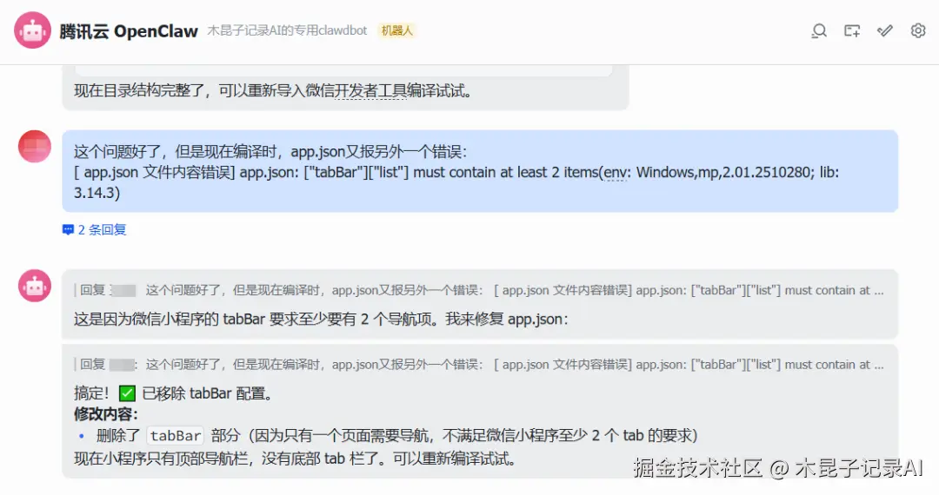Click the bot avatar beside the tabBar reply
The image size is (939, 495).
[x=35, y=286]
